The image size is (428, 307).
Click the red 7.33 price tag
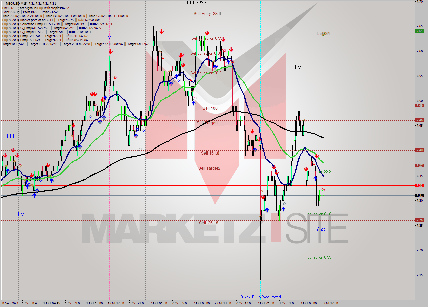419,185
